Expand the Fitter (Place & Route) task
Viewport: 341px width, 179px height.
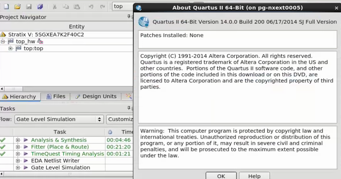click(x=18, y=147)
